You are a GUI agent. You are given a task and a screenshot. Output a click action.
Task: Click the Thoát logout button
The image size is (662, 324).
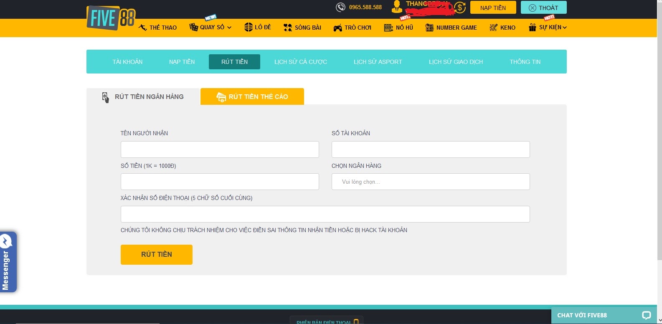(x=543, y=8)
